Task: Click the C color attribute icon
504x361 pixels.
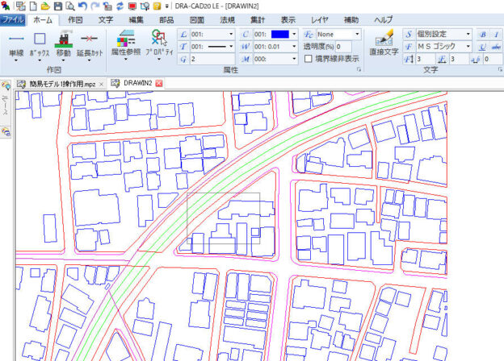Action: coord(246,35)
